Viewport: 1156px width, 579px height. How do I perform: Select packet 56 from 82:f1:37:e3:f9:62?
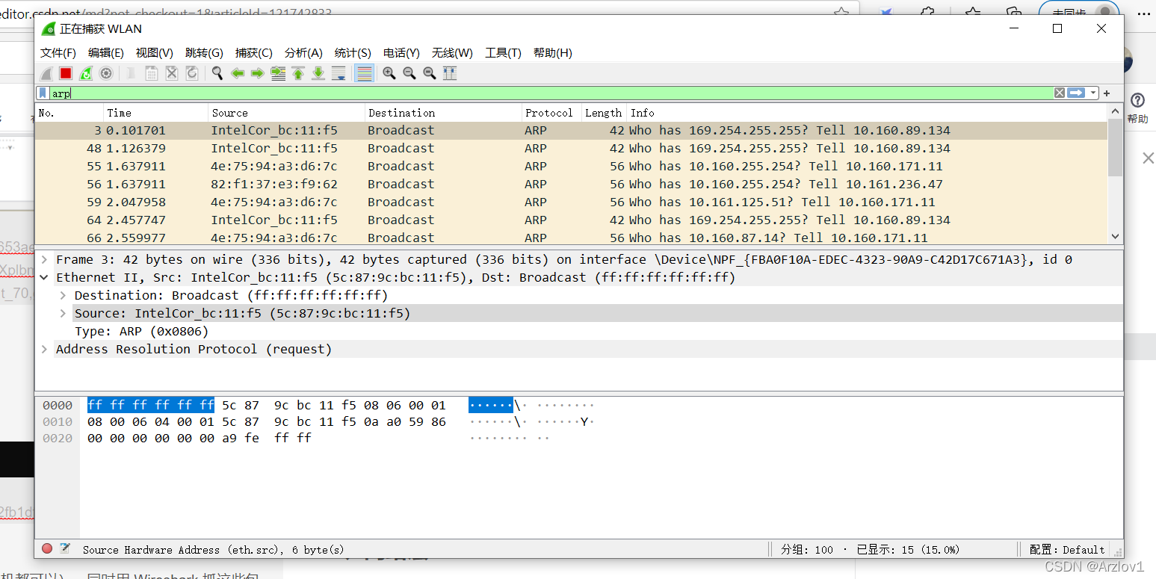tap(572, 184)
